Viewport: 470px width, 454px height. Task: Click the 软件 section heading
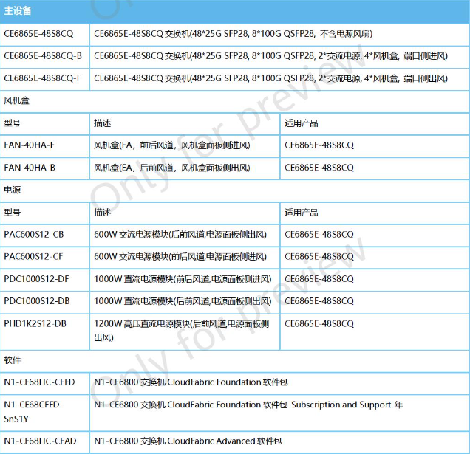coord(13,360)
